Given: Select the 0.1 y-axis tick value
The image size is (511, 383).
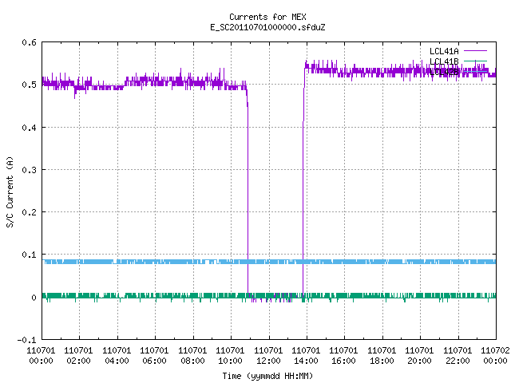Looking at the screenshot, I should (x=29, y=255).
